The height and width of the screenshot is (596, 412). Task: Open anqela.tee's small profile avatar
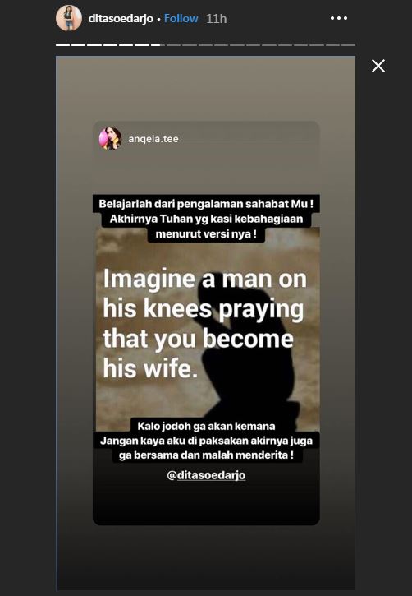(x=111, y=139)
